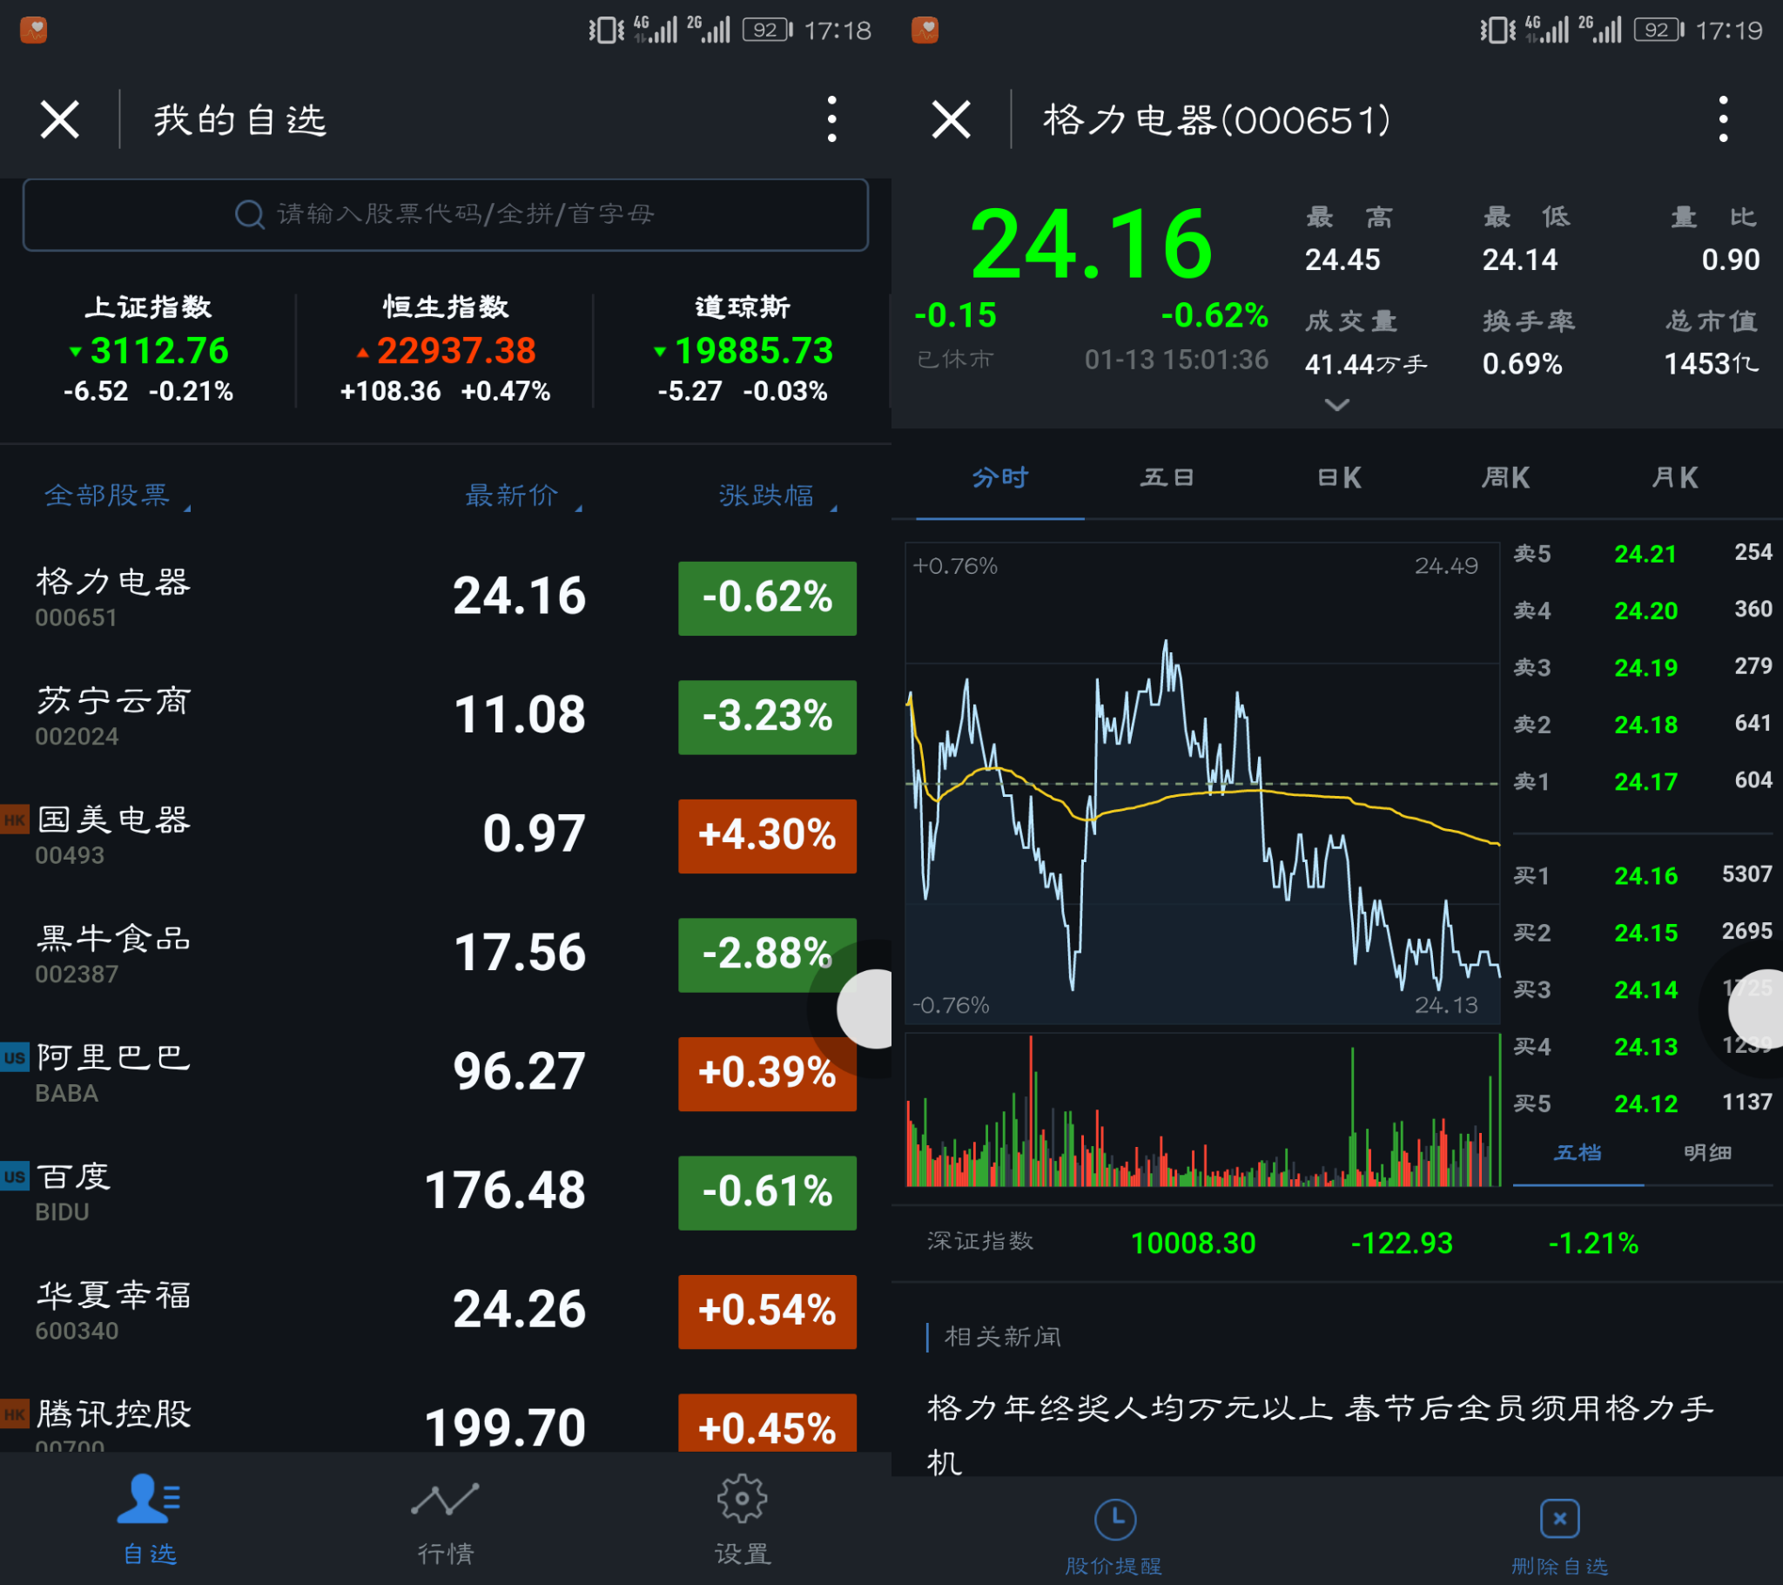The image size is (1783, 1585).
Task: Sort by 涨跌幅 column
Action: click(777, 496)
